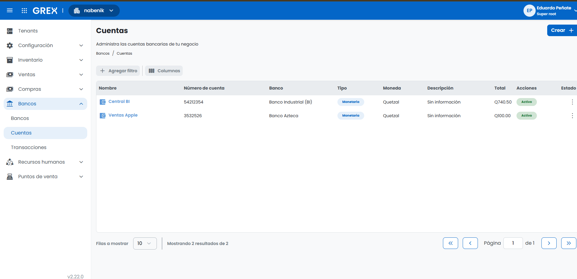The image size is (577, 279).
Task: Click the Número de cuenta column header
Action: pyautogui.click(x=204, y=88)
